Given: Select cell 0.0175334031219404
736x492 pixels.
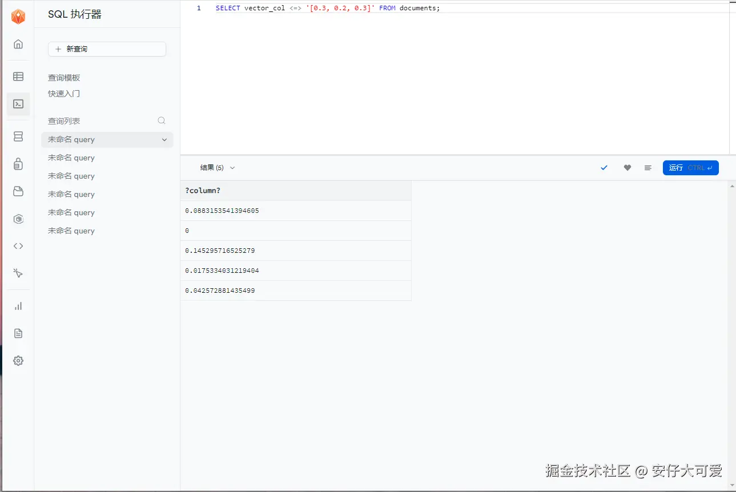Looking at the screenshot, I should pos(296,271).
